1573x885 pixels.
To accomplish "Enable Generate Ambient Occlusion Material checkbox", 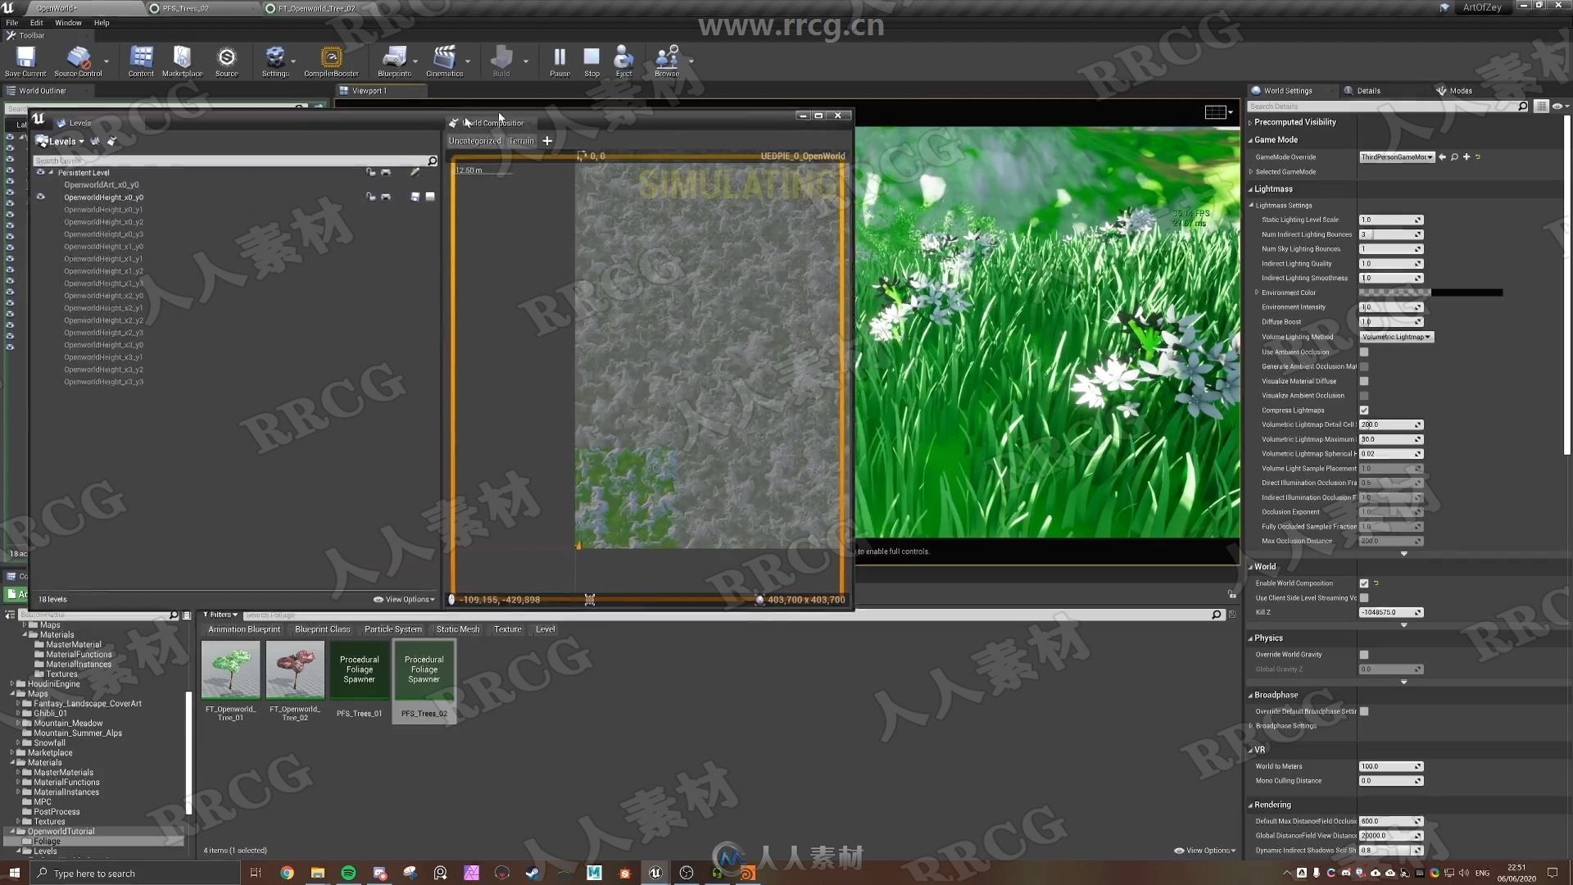I will pyautogui.click(x=1363, y=365).
